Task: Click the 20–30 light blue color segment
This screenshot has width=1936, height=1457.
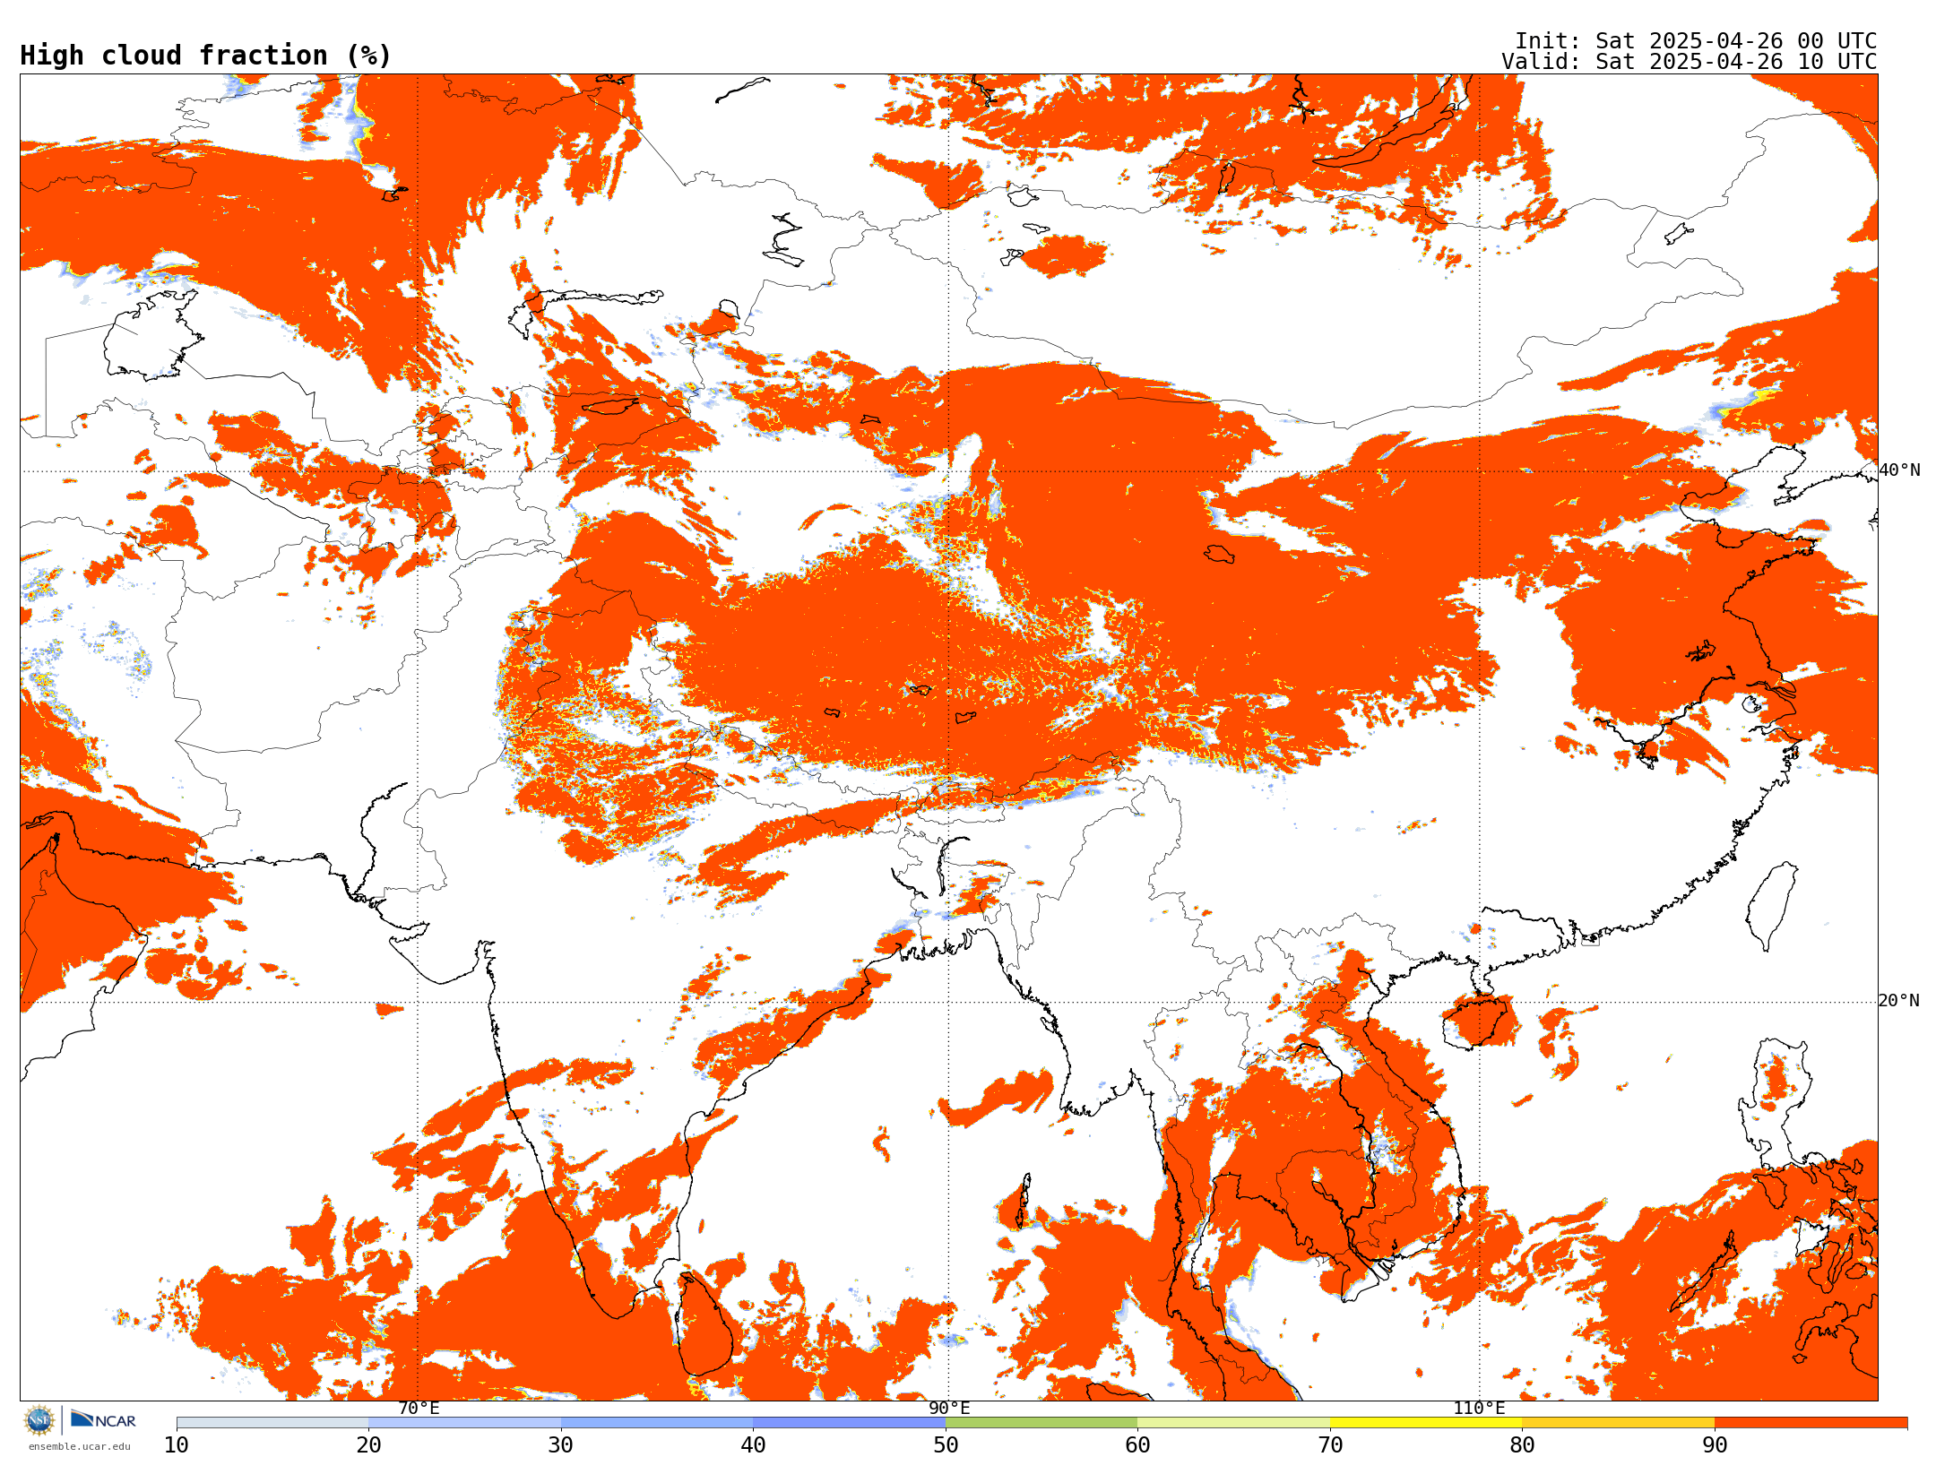Action: tap(464, 1422)
